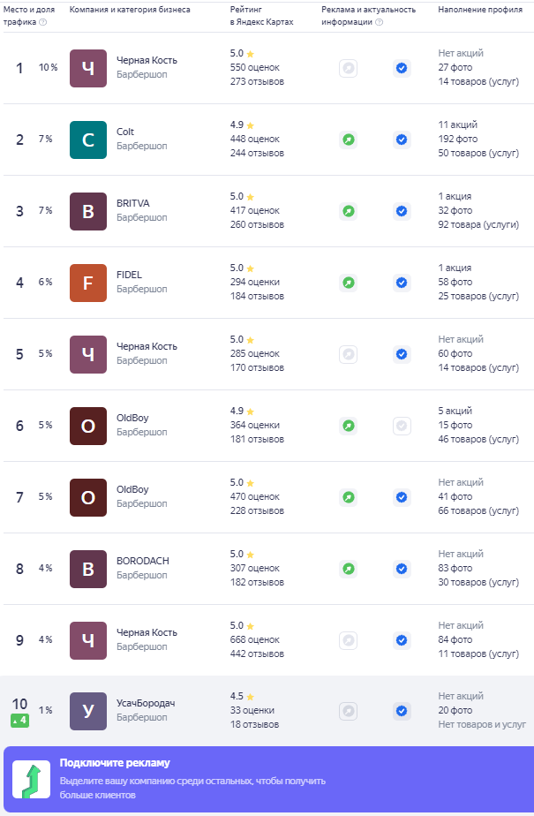
Task: Click the green advertising icon in BRITVA row
Action: (x=349, y=211)
